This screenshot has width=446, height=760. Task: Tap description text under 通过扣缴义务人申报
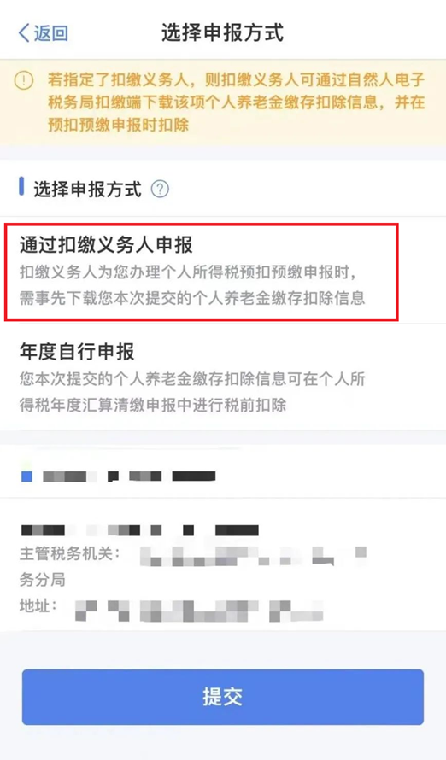[x=192, y=285]
